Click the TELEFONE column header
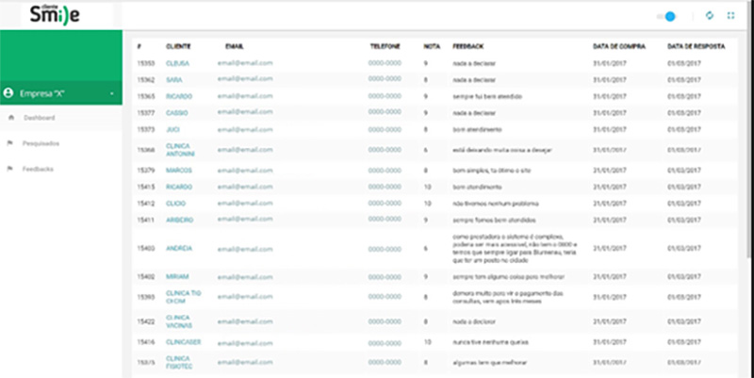The image size is (754, 378). [385, 46]
